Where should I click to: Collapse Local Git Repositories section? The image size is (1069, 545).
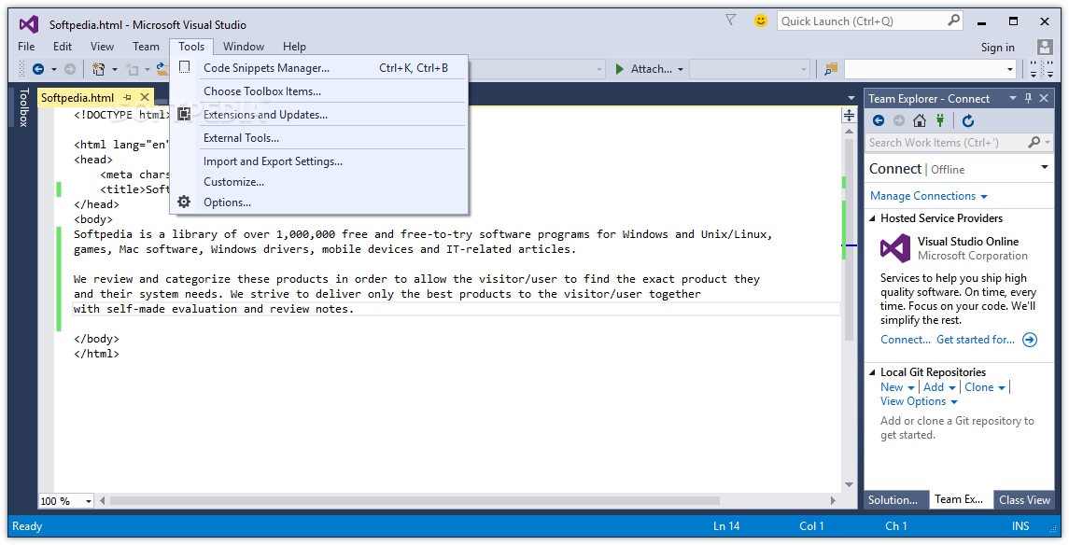[873, 372]
